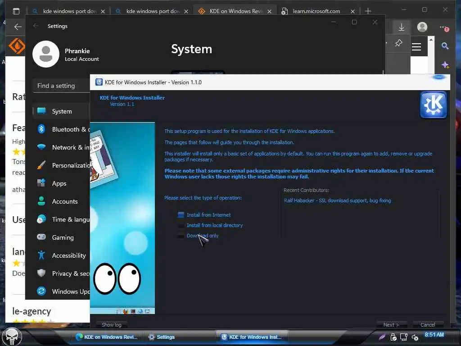Switch to Settings taskbar item

(x=162, y=337)
